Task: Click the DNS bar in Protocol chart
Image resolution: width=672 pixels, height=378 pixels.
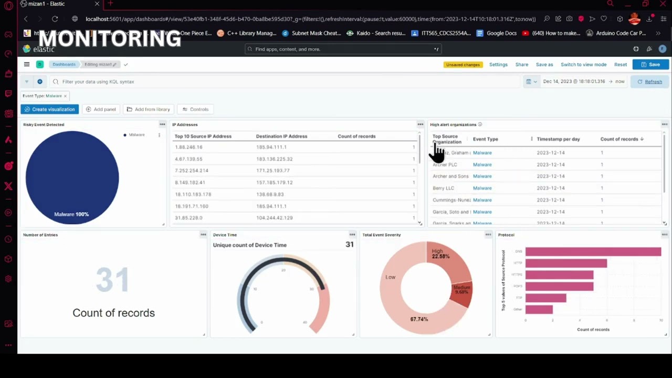Action: click(x=593, y=251)
